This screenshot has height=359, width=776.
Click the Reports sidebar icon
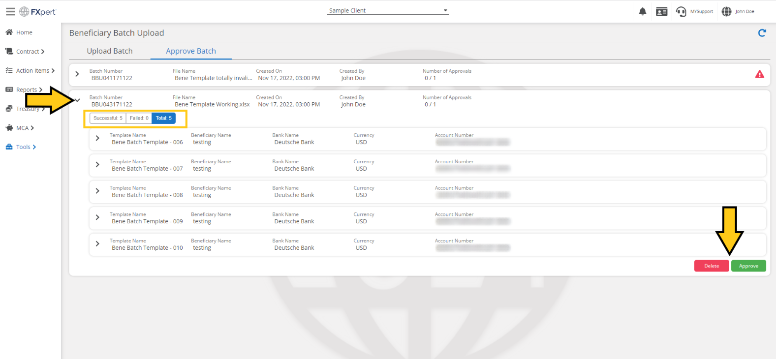click(9, 90)
